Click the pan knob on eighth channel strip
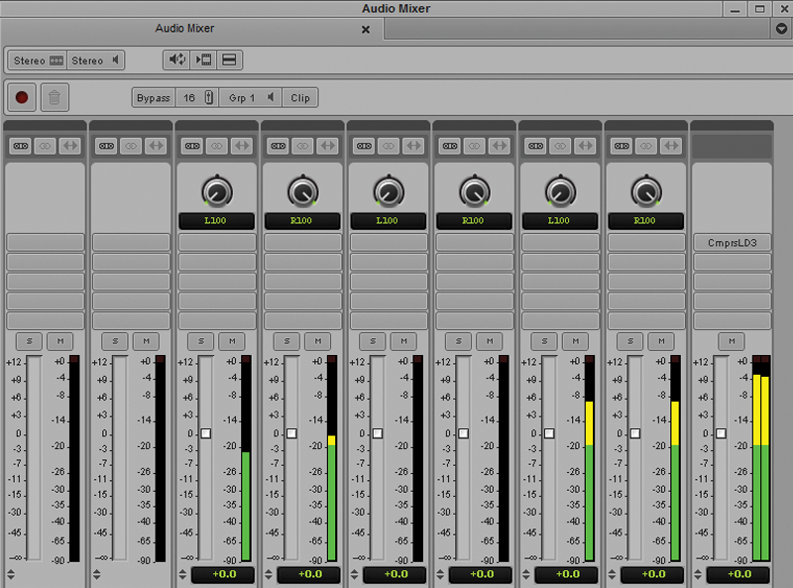The width and height of the screenshot is (793, 588). (646, 191)
